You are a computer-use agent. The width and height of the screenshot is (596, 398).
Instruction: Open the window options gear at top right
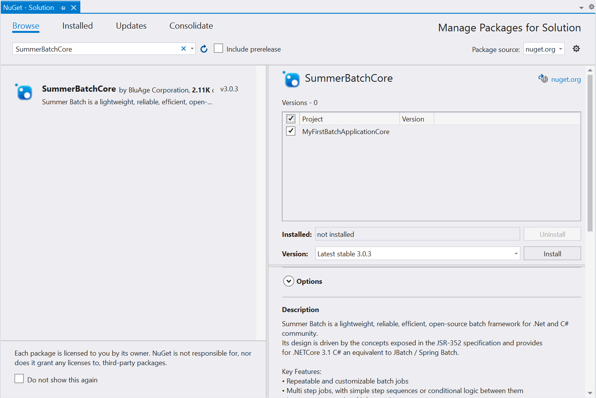tap(591, 7)
